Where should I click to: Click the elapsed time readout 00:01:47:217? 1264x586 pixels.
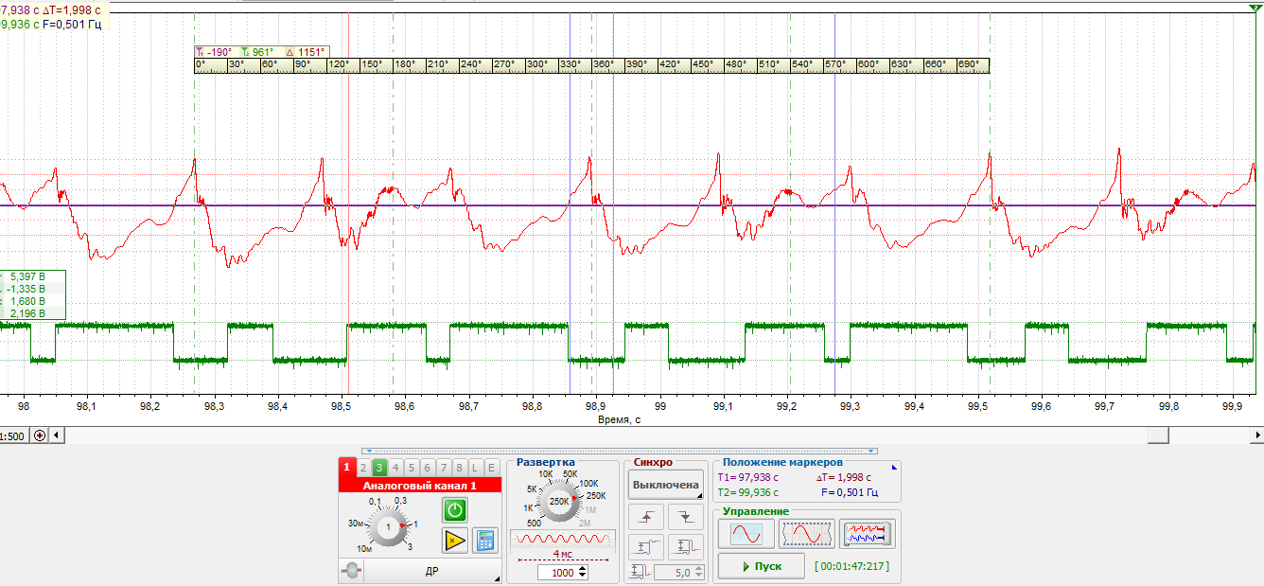(851, 567)
